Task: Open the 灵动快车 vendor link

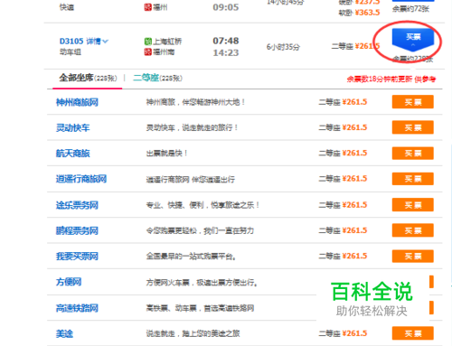Action: [73, 127]
